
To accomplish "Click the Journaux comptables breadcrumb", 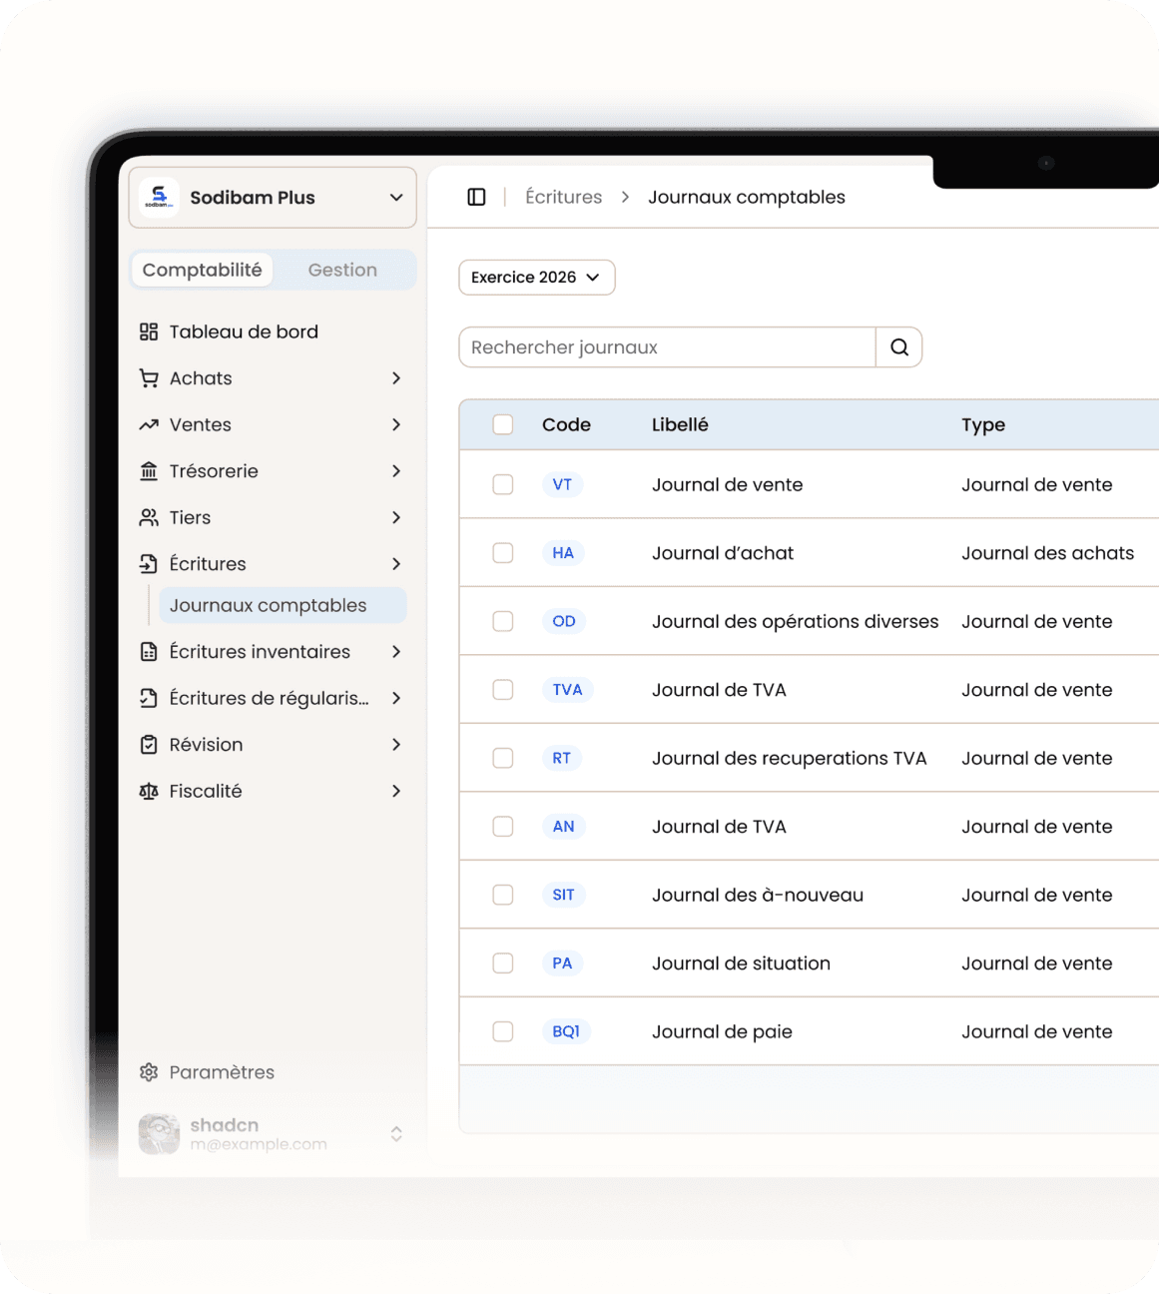I will [747, 198].
